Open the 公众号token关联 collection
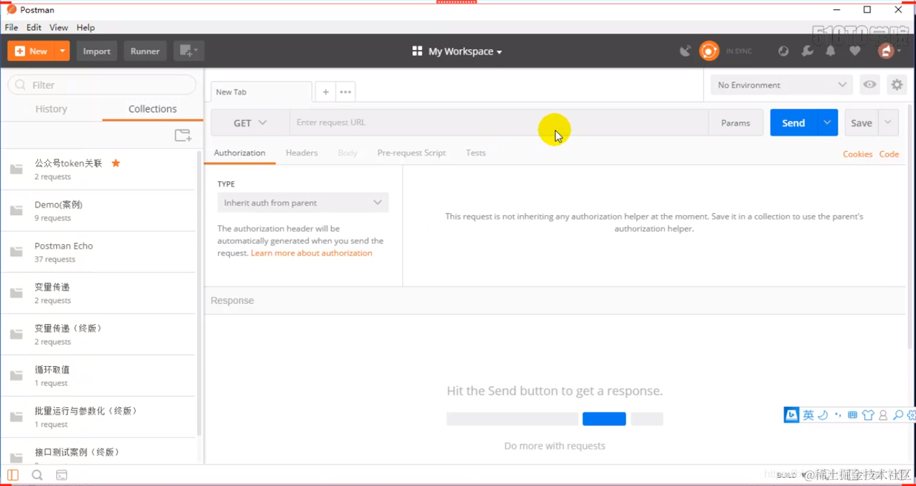 99,169
